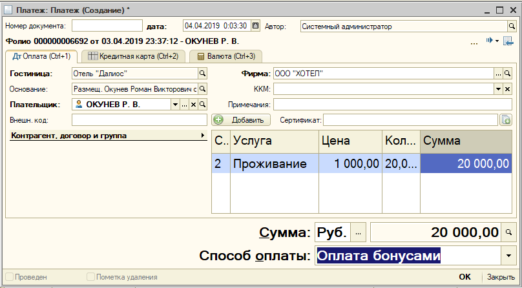
Task: Click the Оплата бонусами payment method field
Action: 408,256
